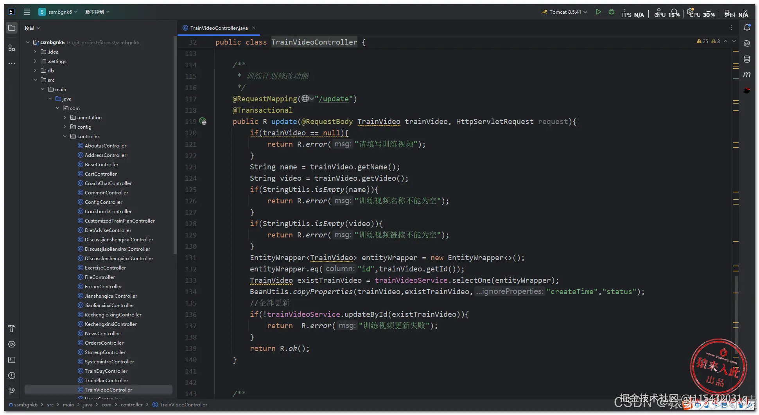The width and height of the screenshot is (759, 415).
Task: Expand the annotation package
Action: click(x=65, y=117)
